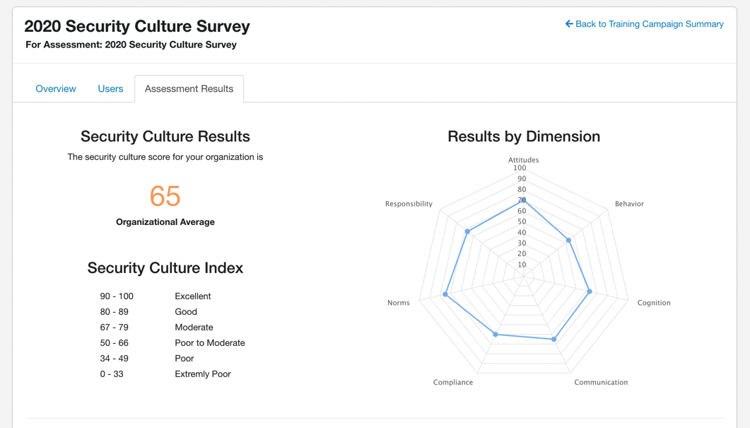Click the Compliance axis label
This screenshot has width=750, height=428.
tap(453, 382)
